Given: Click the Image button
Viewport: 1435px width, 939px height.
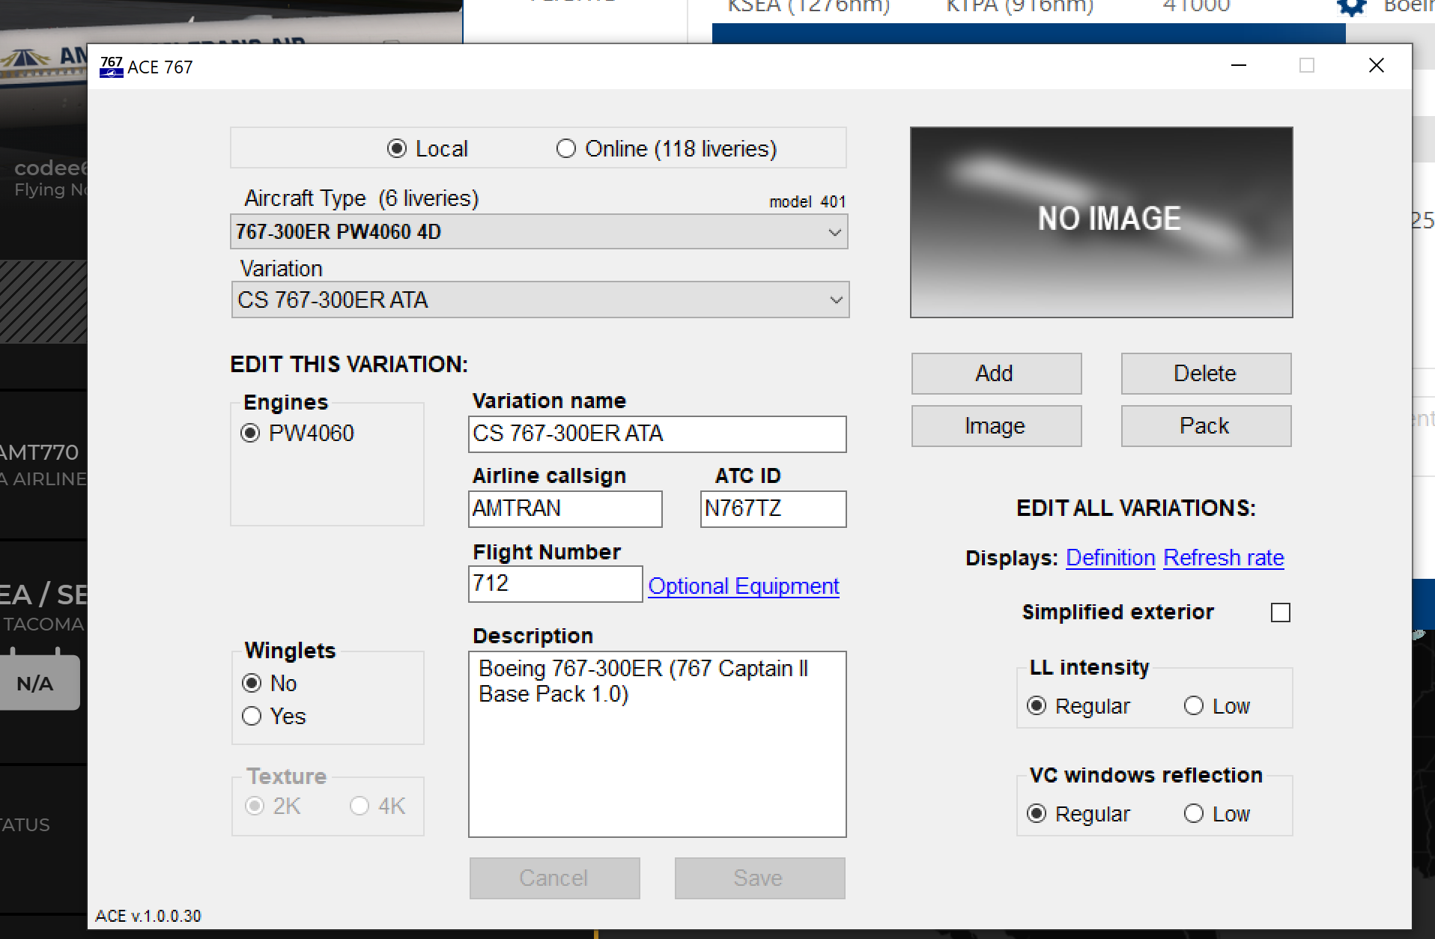Looking at the screenshot, I should 995,426.
